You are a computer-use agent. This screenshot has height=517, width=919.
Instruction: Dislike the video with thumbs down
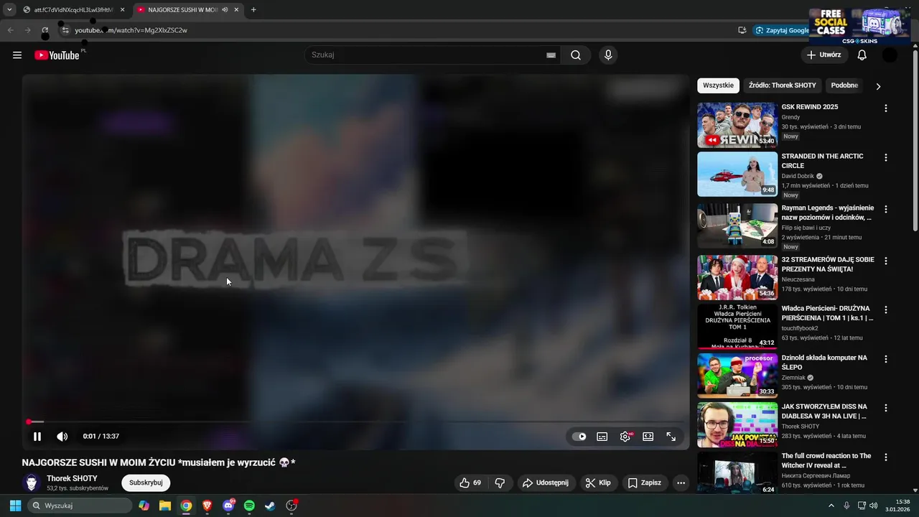pos(500,483)
